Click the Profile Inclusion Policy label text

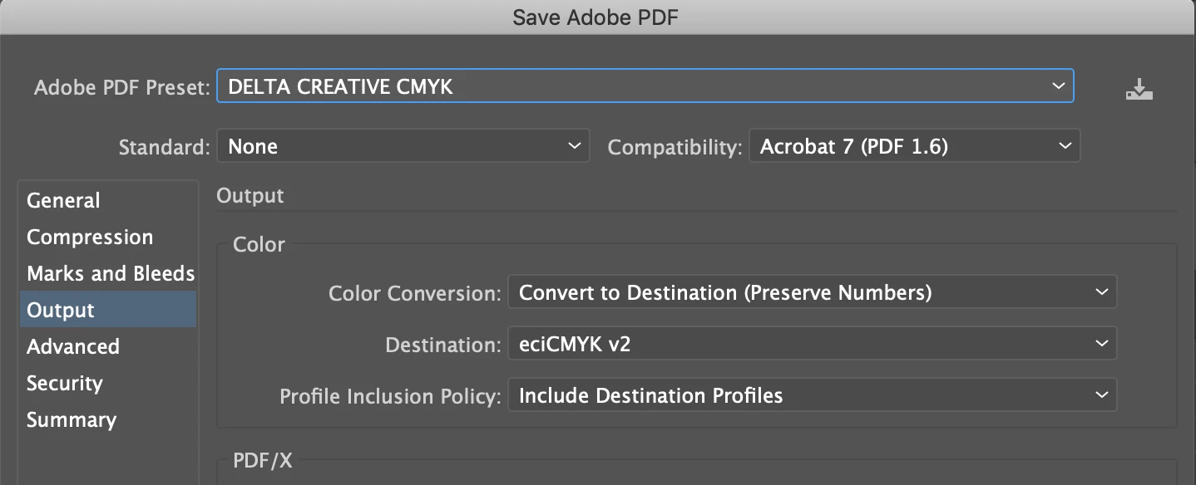point(390,396)
